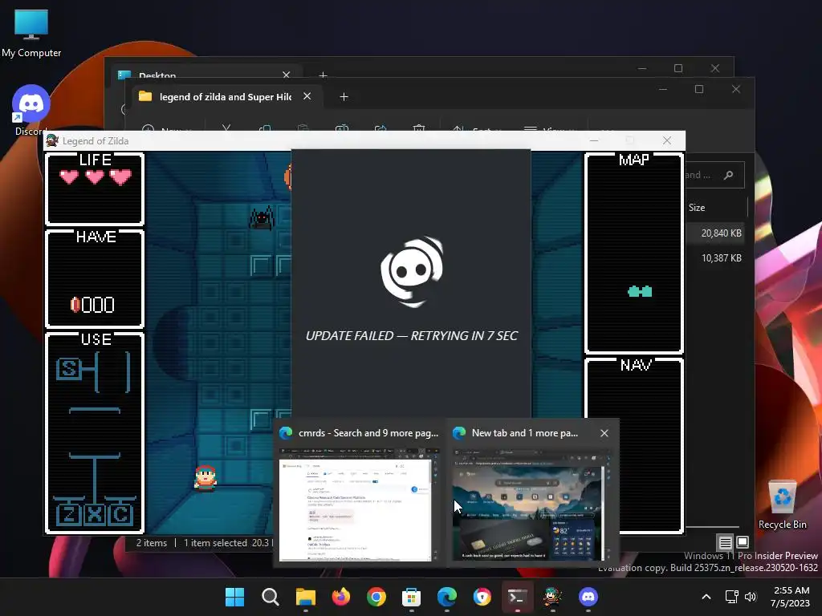
Task: Click the Discord taskbar icon
Action: tap(588, 597)
